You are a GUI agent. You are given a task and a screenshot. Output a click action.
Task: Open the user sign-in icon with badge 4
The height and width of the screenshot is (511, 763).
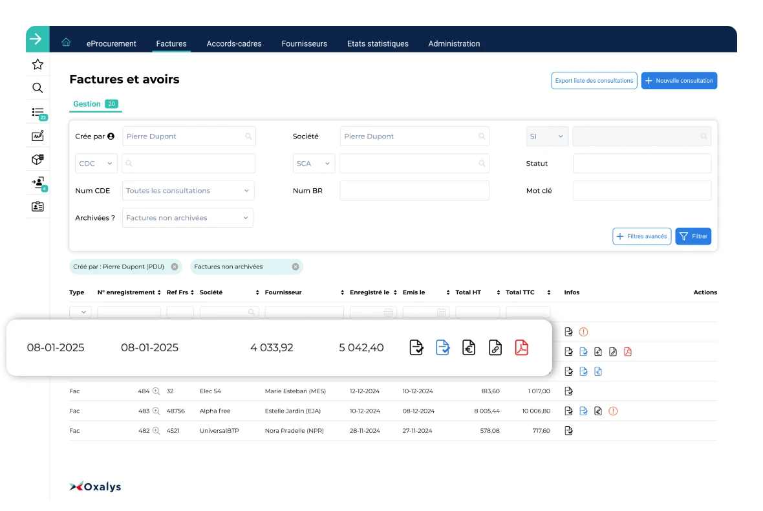pos(38,183)
